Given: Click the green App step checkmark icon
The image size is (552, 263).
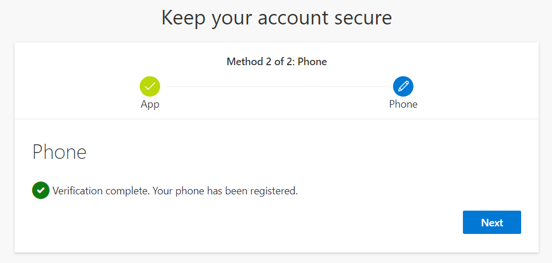Looking at the screenshot, I should pos(150,86).
